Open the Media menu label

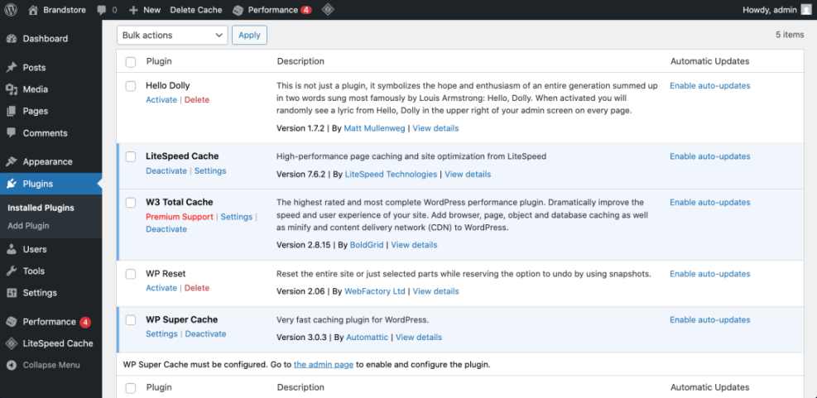click(x=36, y=89)
